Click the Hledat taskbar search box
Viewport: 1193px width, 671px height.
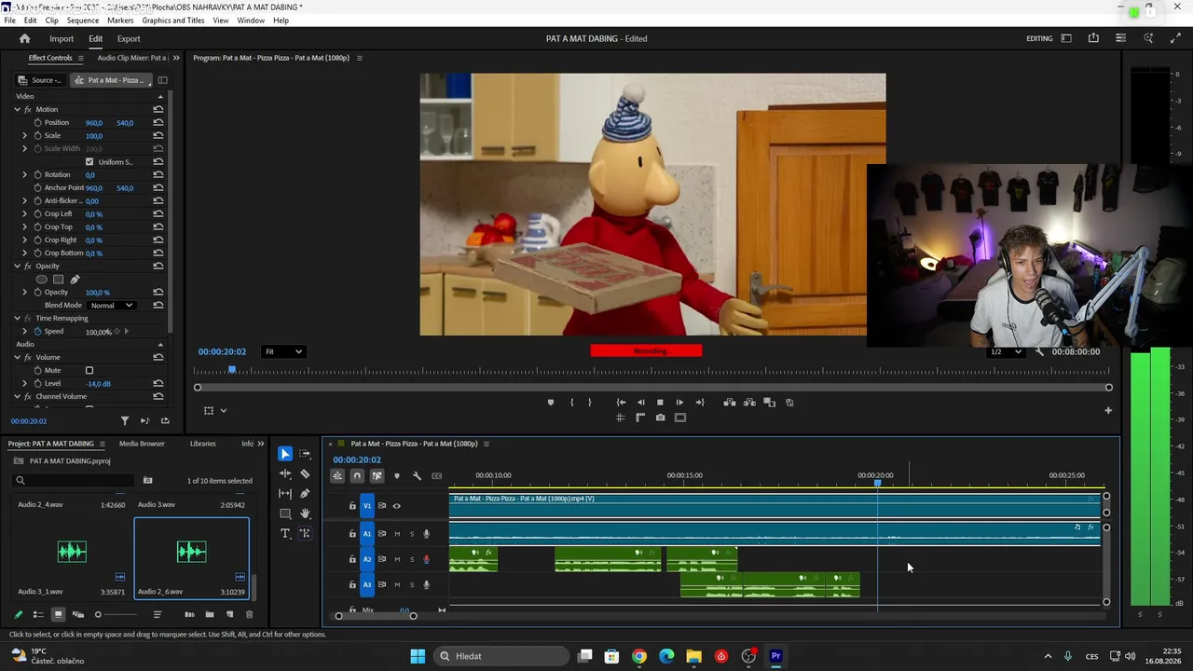tap(501, 656)
